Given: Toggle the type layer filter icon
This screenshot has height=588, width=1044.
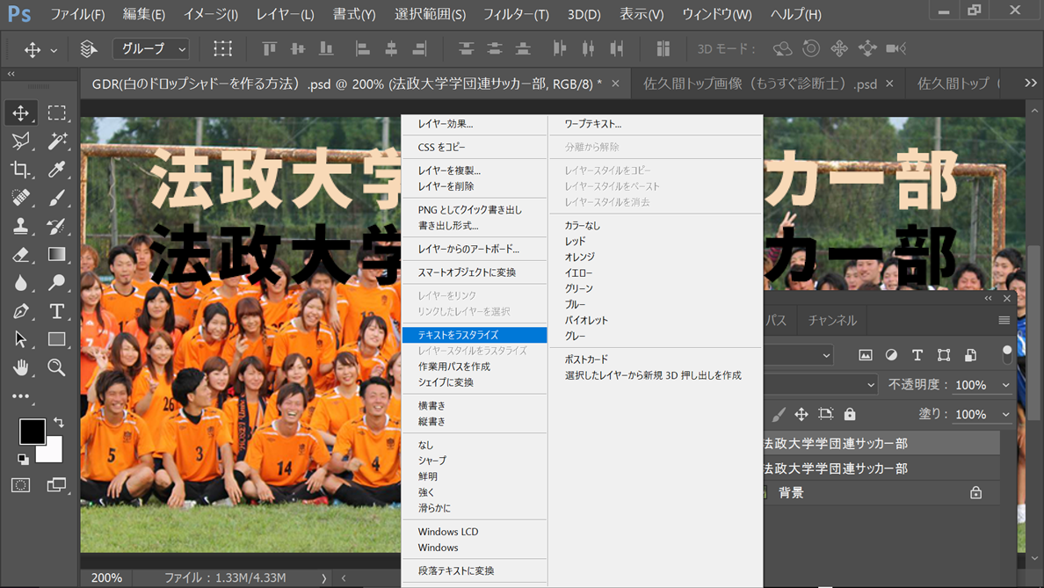Looking at the screenshot, I should (917, 356).
